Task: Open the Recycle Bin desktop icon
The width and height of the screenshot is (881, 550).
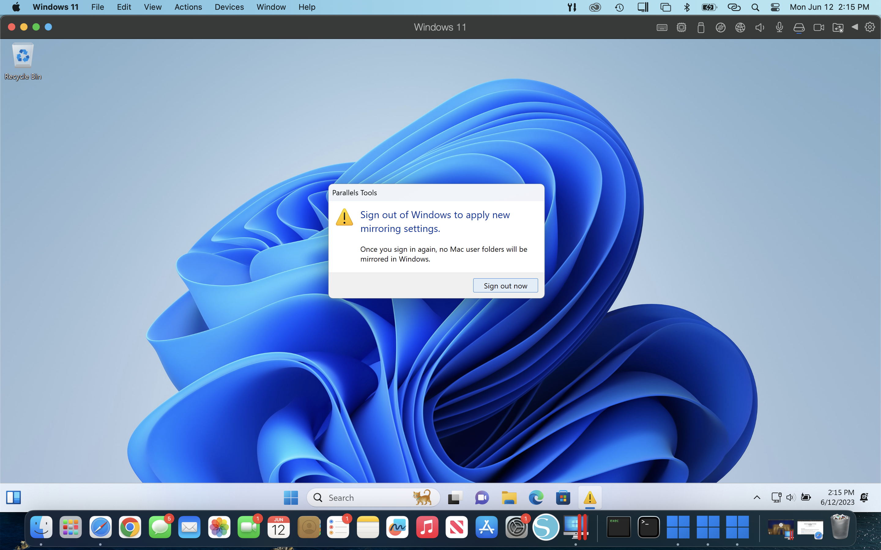Action: point(23,60)
